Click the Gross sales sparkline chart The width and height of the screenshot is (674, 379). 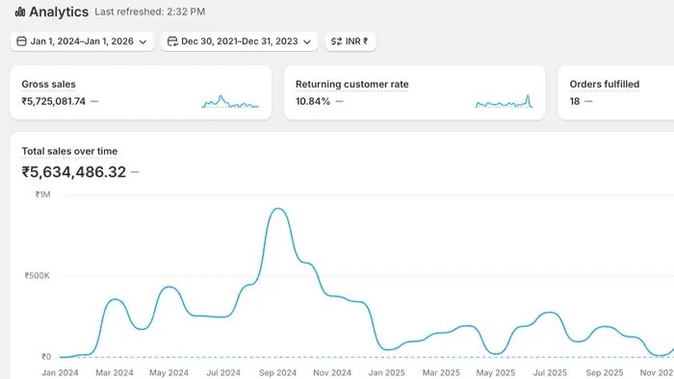[230, 101]
